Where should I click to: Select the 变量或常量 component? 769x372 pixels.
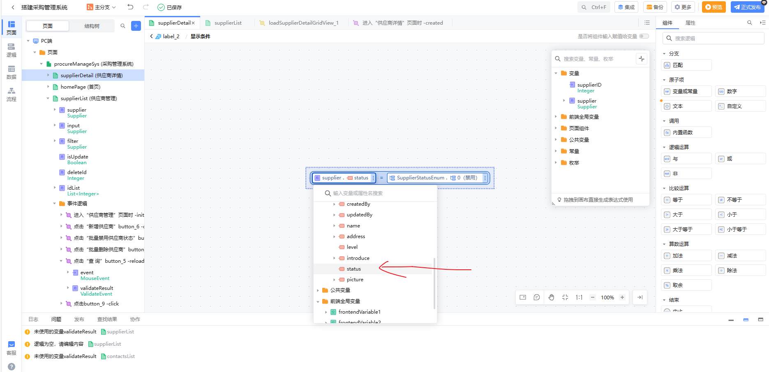tap(687, 92)
